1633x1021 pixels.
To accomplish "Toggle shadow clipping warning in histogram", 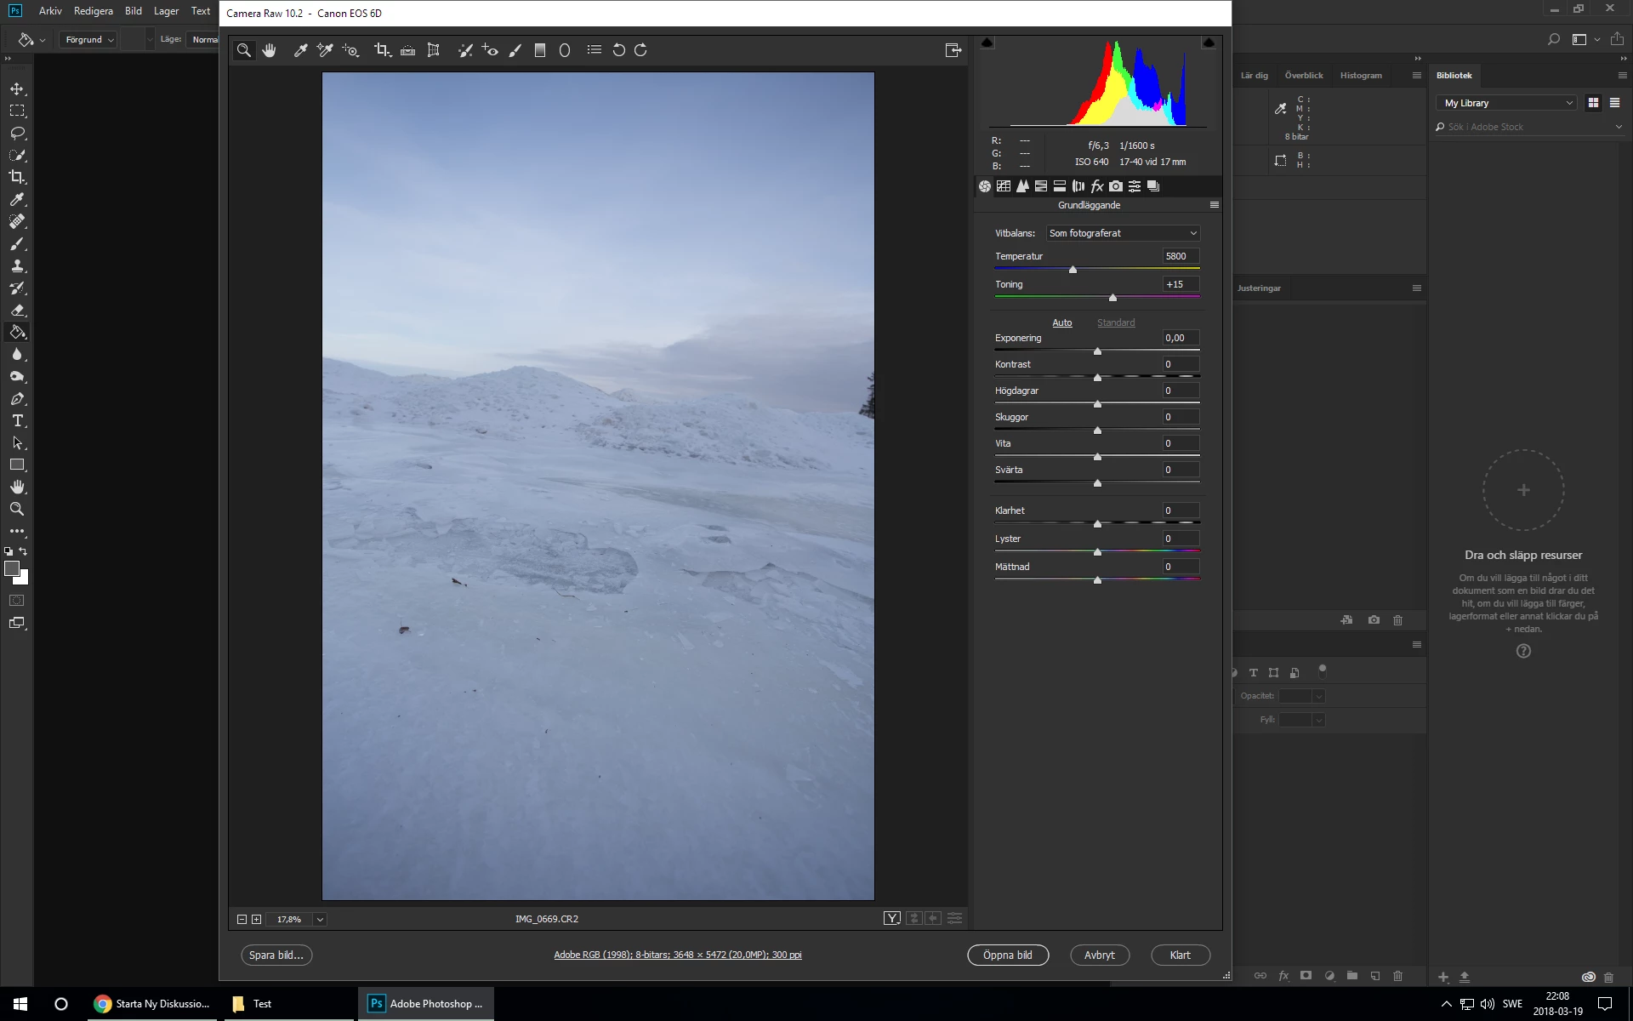I will (x=987, y=43).
